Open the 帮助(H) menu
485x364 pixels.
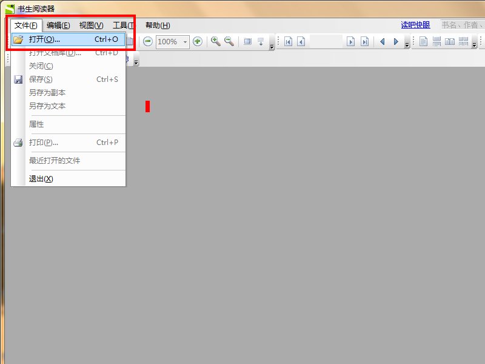click(x=158, y=25)
